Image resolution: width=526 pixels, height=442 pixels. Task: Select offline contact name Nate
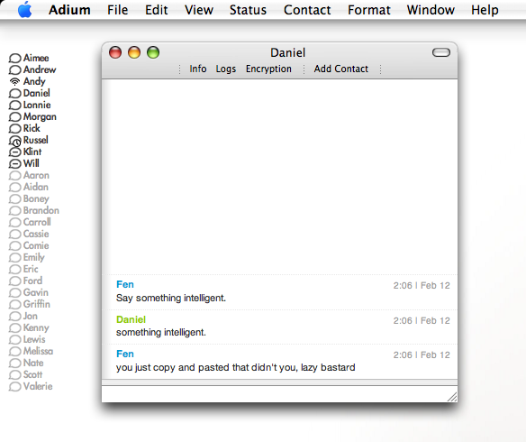pyautogui.click(x=33, y=363)
